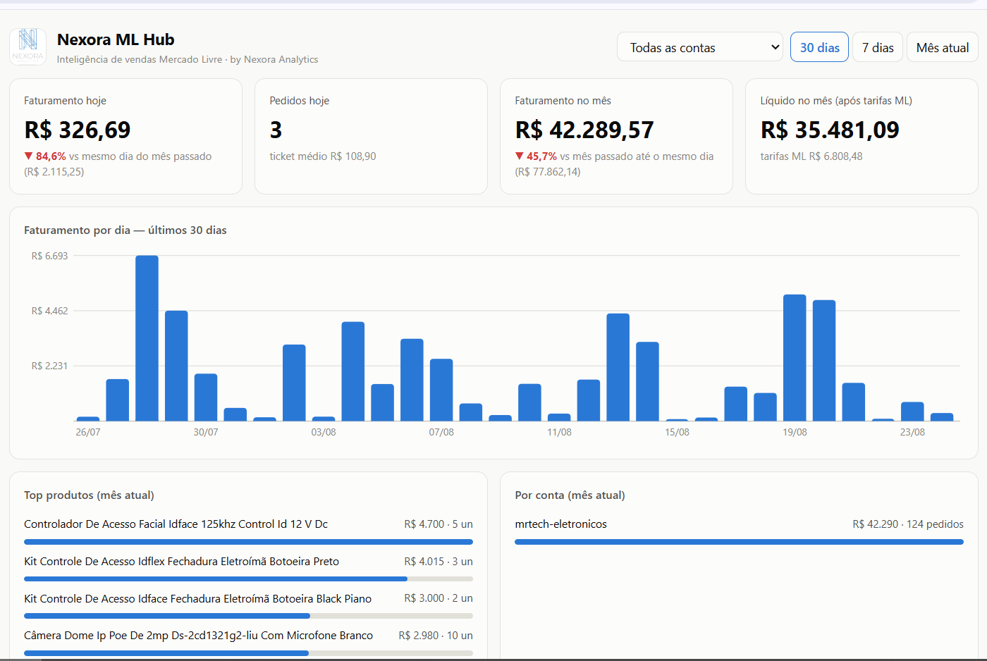Click the R$ 4.462 axis label
This screenshot has width=987, height=661.
(x=49, y=311)
